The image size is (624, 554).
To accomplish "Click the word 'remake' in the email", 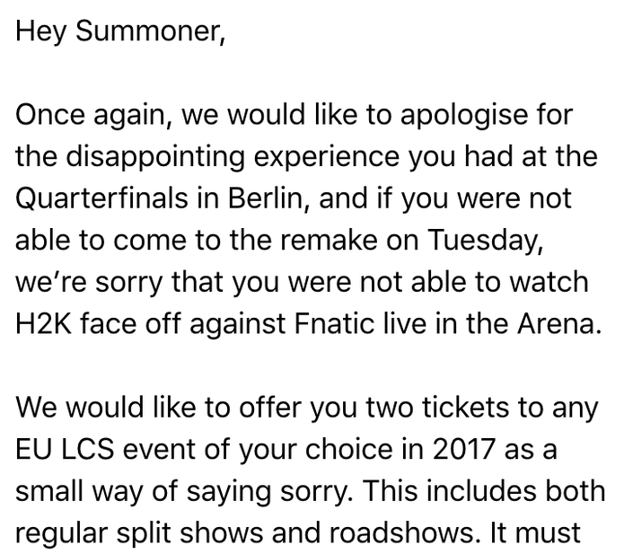I will click(x=329, y=242).
